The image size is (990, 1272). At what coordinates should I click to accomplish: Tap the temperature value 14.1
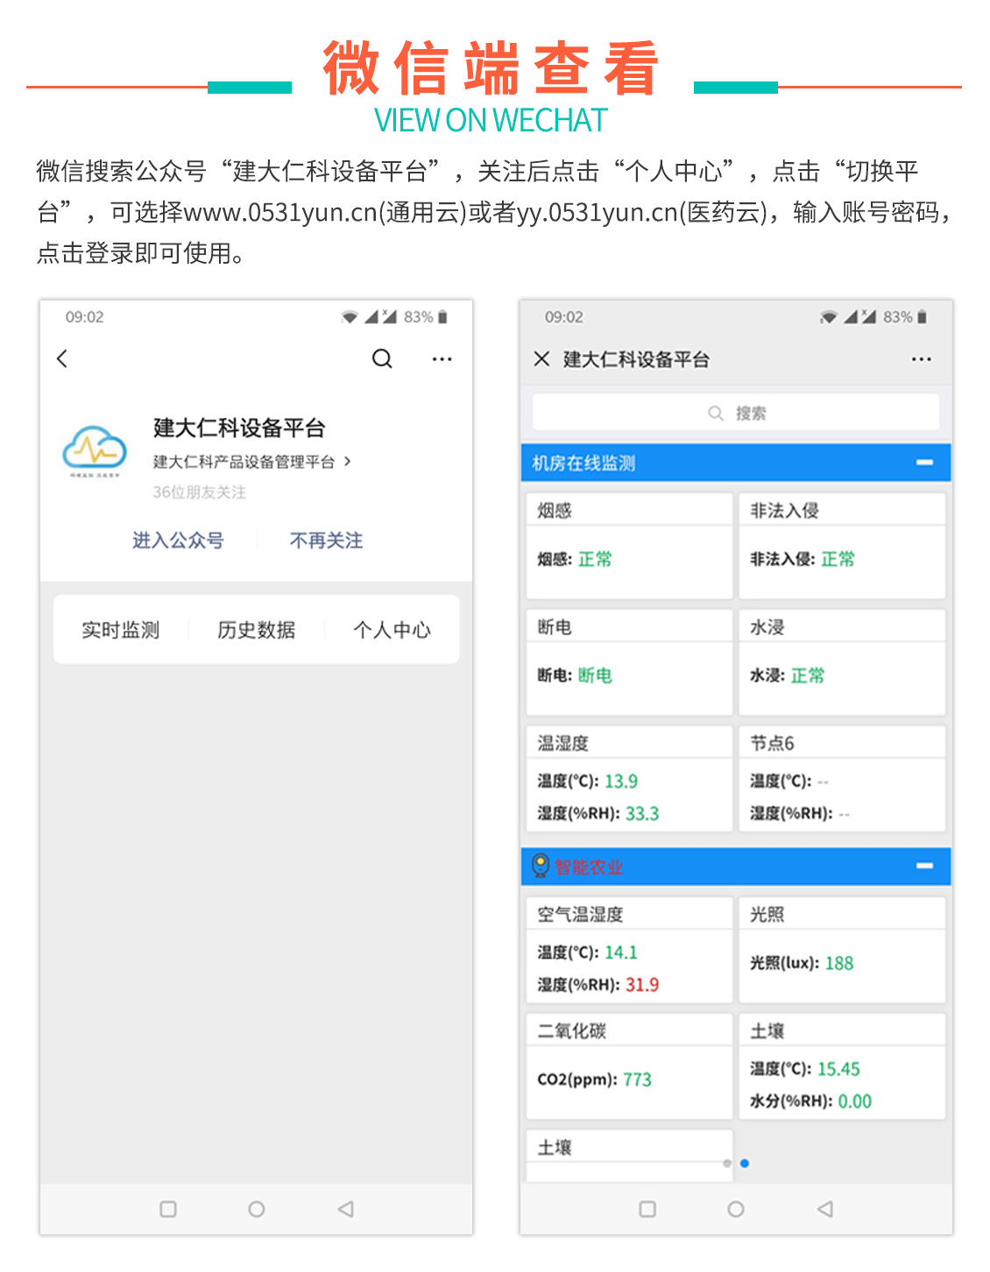621,952
